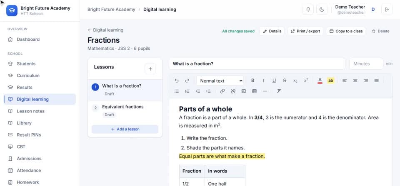
Task: Insert an image icon
Action: pyautogui.click(x=244, y=91)
